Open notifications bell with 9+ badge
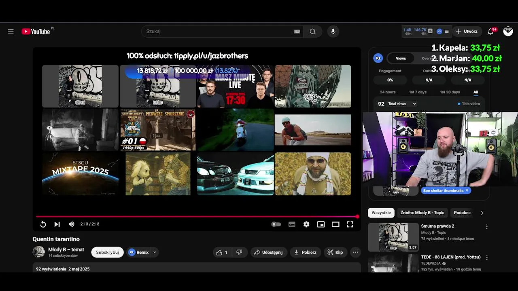Screen dimensions: 518x291 point(490,31)
